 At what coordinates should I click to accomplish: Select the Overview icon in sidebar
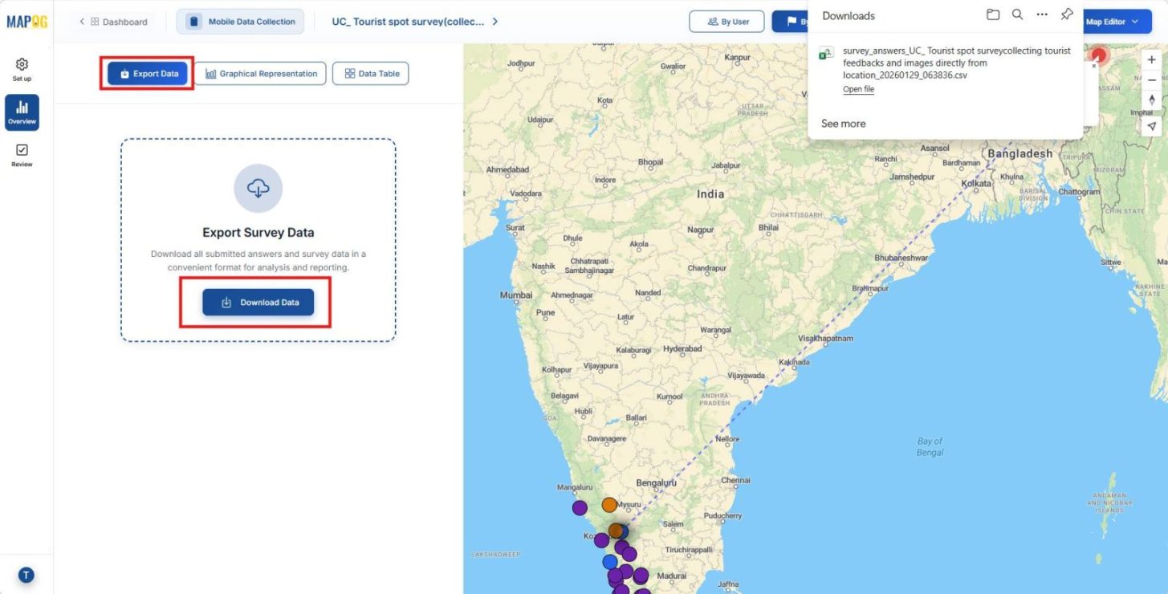[22, 112]
